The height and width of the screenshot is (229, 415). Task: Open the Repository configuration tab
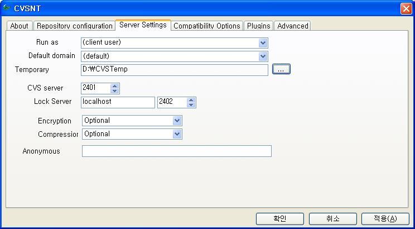[75, 26]
